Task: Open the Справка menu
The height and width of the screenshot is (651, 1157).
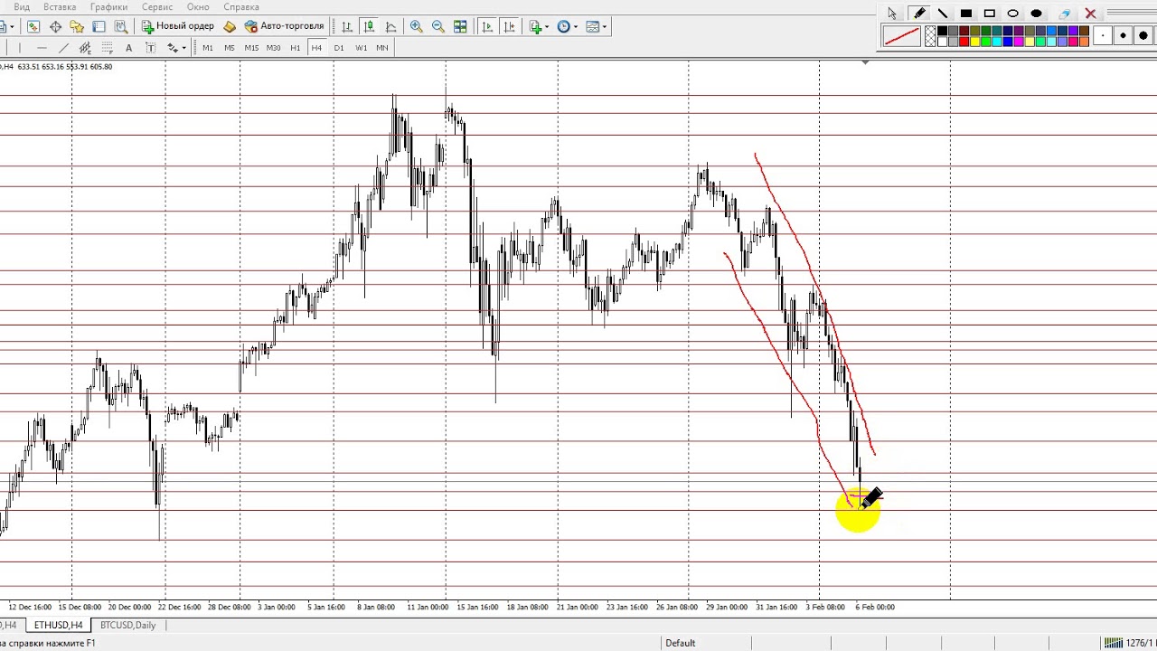Action: coord(241,7)
